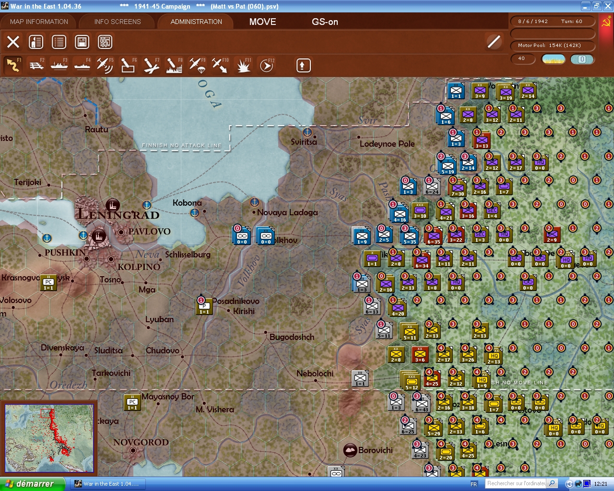This screenshot has height=491, width=614.
Task: Select F10 air transfer mode
Action: click(x=220, y=65)
